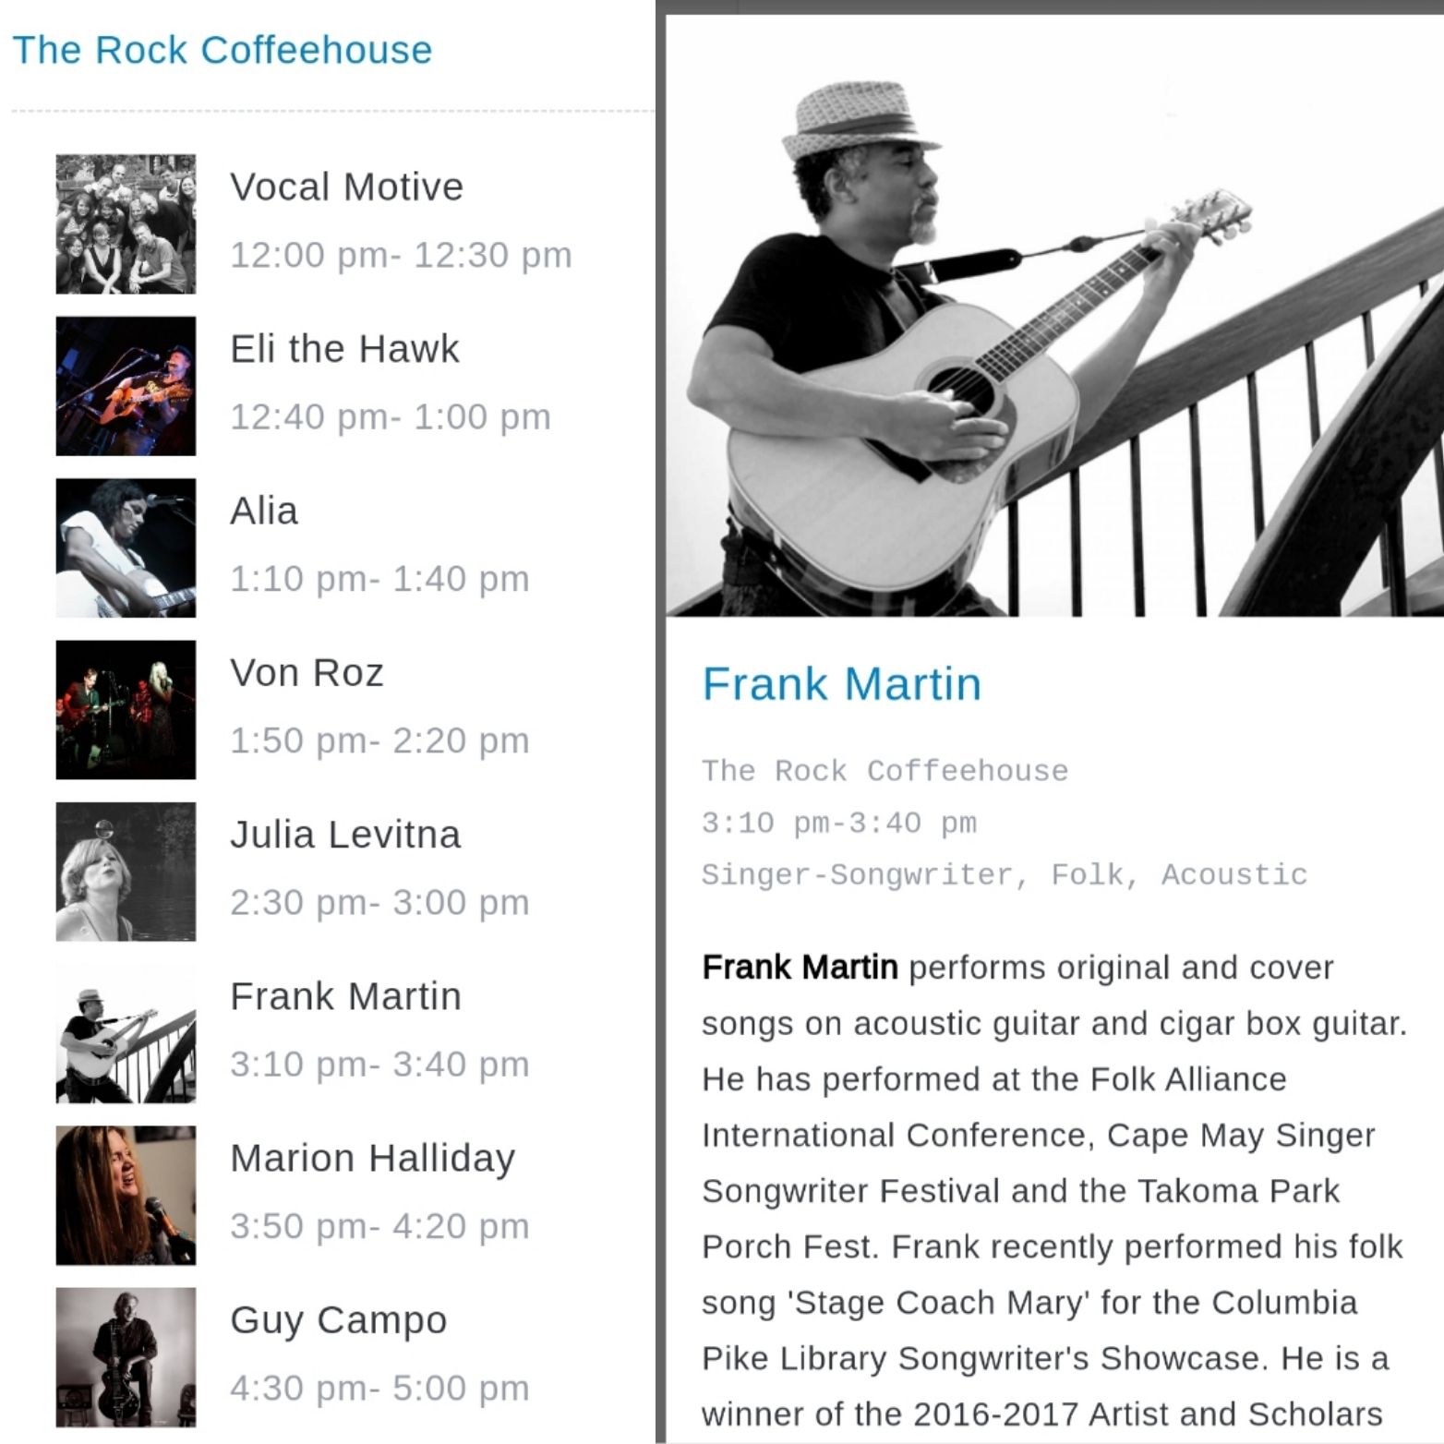The width and height of the screenshot is (1444, 1444).
Task: Click the Von Roz band thumbnail
Action: click(126, 710)
